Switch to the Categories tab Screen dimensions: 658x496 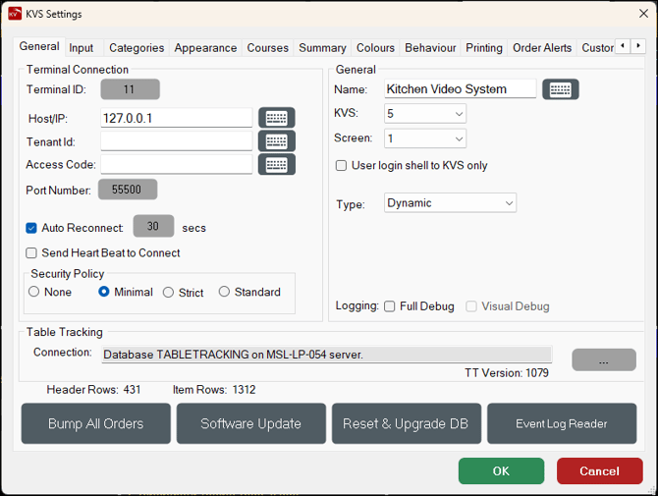pyautogui.click(x=137, y=48)
